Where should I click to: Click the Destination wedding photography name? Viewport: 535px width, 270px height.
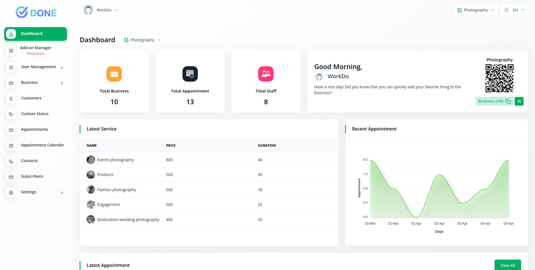[x=128, y=220]
